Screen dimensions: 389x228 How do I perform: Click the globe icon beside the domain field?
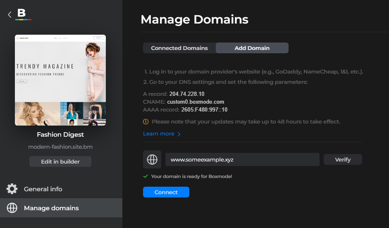152,159
